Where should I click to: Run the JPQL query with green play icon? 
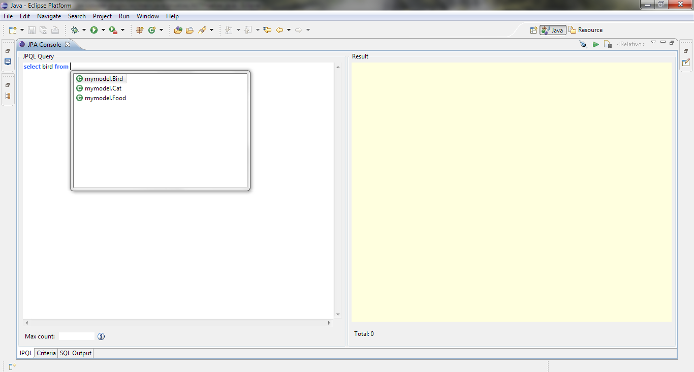595,45
